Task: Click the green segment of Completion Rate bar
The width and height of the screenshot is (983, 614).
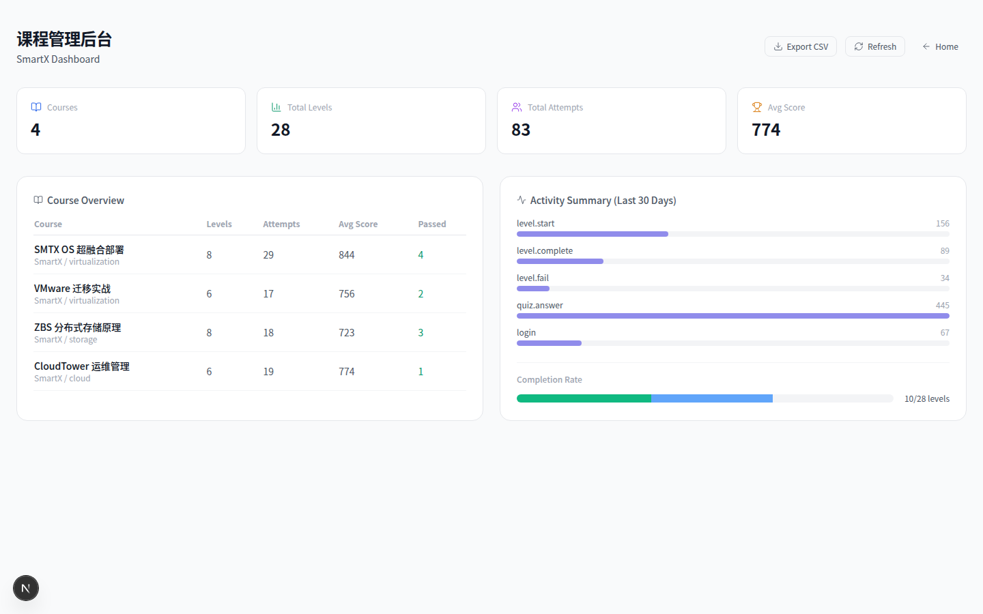Action: pos(584,398)
